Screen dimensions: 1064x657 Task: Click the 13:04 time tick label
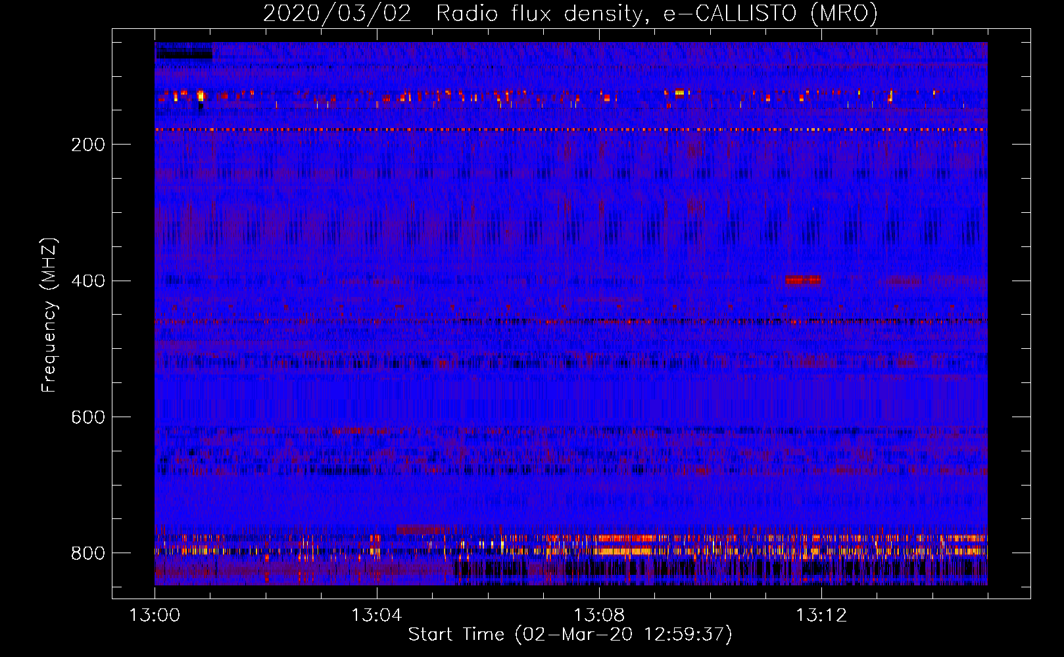pyautogui.click(x=377, y=615)
